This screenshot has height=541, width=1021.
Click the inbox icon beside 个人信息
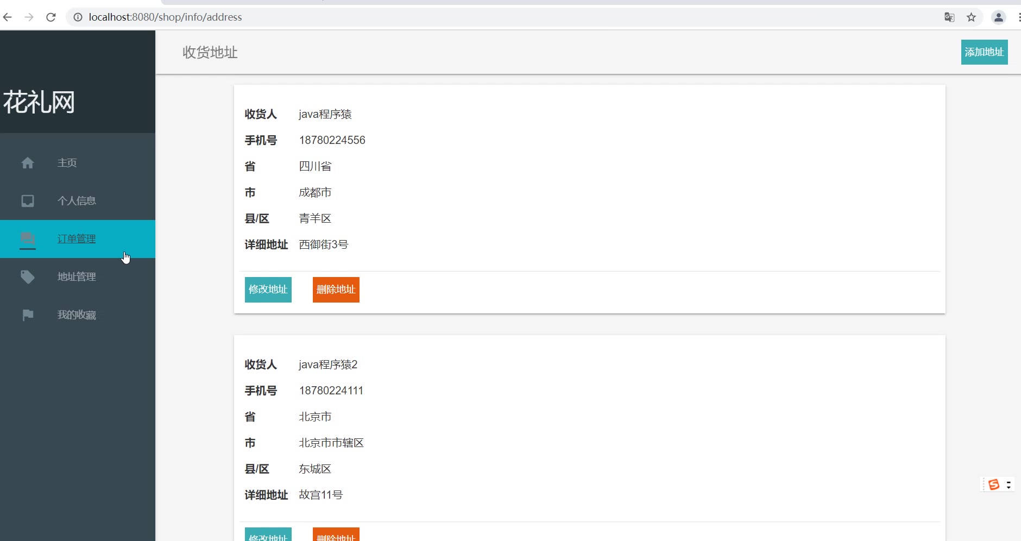pyautogui.click(x=28, y=201)
